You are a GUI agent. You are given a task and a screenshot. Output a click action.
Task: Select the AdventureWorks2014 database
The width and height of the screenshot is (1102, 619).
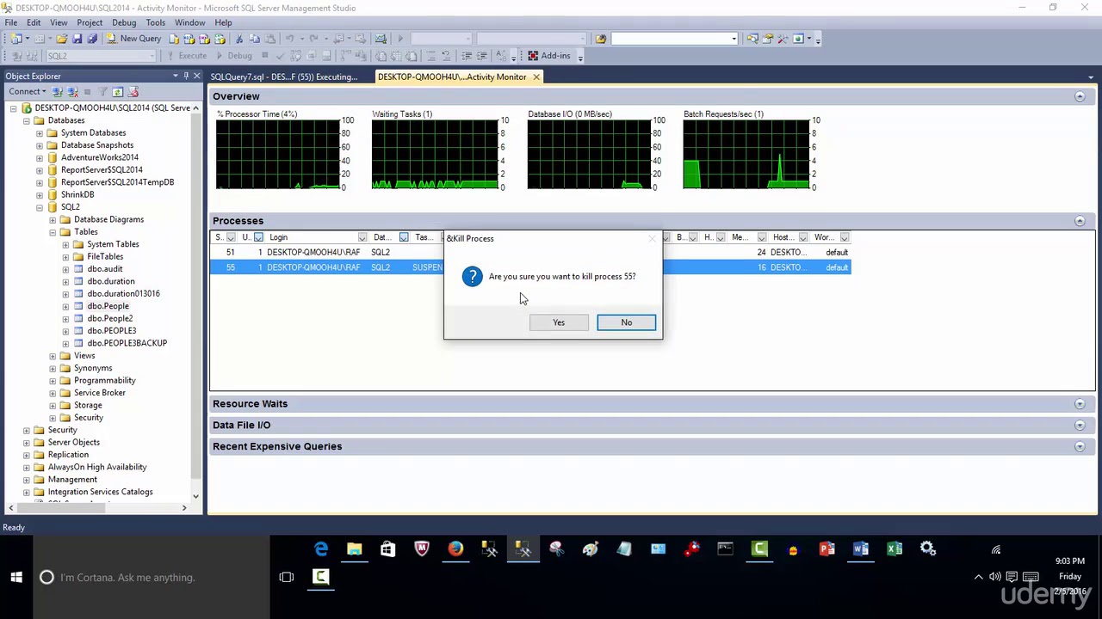point(99,157)
